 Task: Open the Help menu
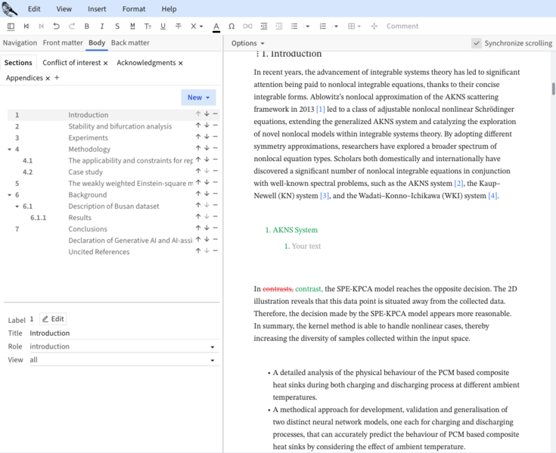pos(169,9)
